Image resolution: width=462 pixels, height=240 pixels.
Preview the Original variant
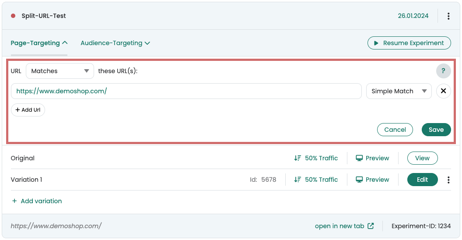point(372,158)
